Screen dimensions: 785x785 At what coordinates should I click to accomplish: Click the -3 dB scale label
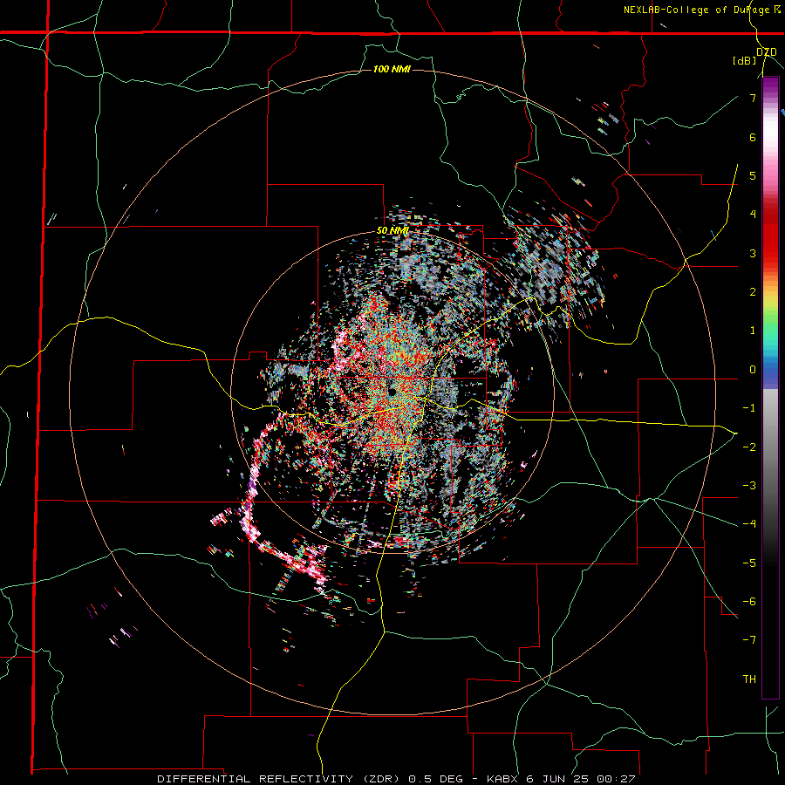click(749, 486)
